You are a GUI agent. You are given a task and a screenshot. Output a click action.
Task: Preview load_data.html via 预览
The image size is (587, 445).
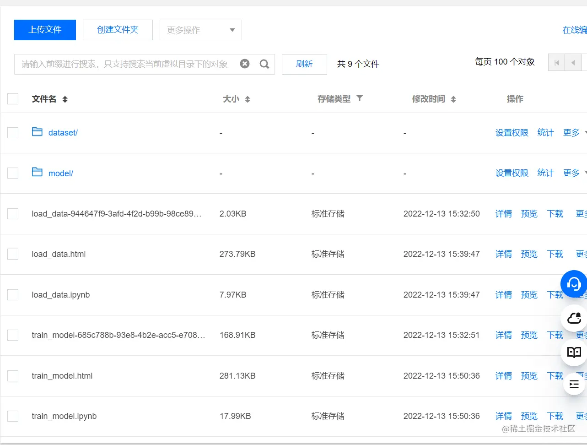[529, 254]
